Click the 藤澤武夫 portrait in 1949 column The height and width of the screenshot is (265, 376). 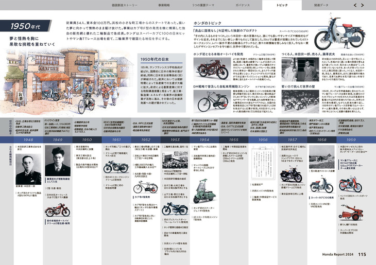point(58,161)
